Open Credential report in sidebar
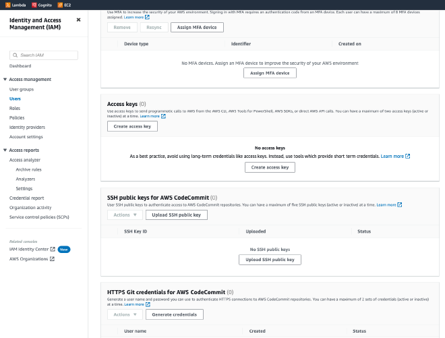 coord(27,198)
